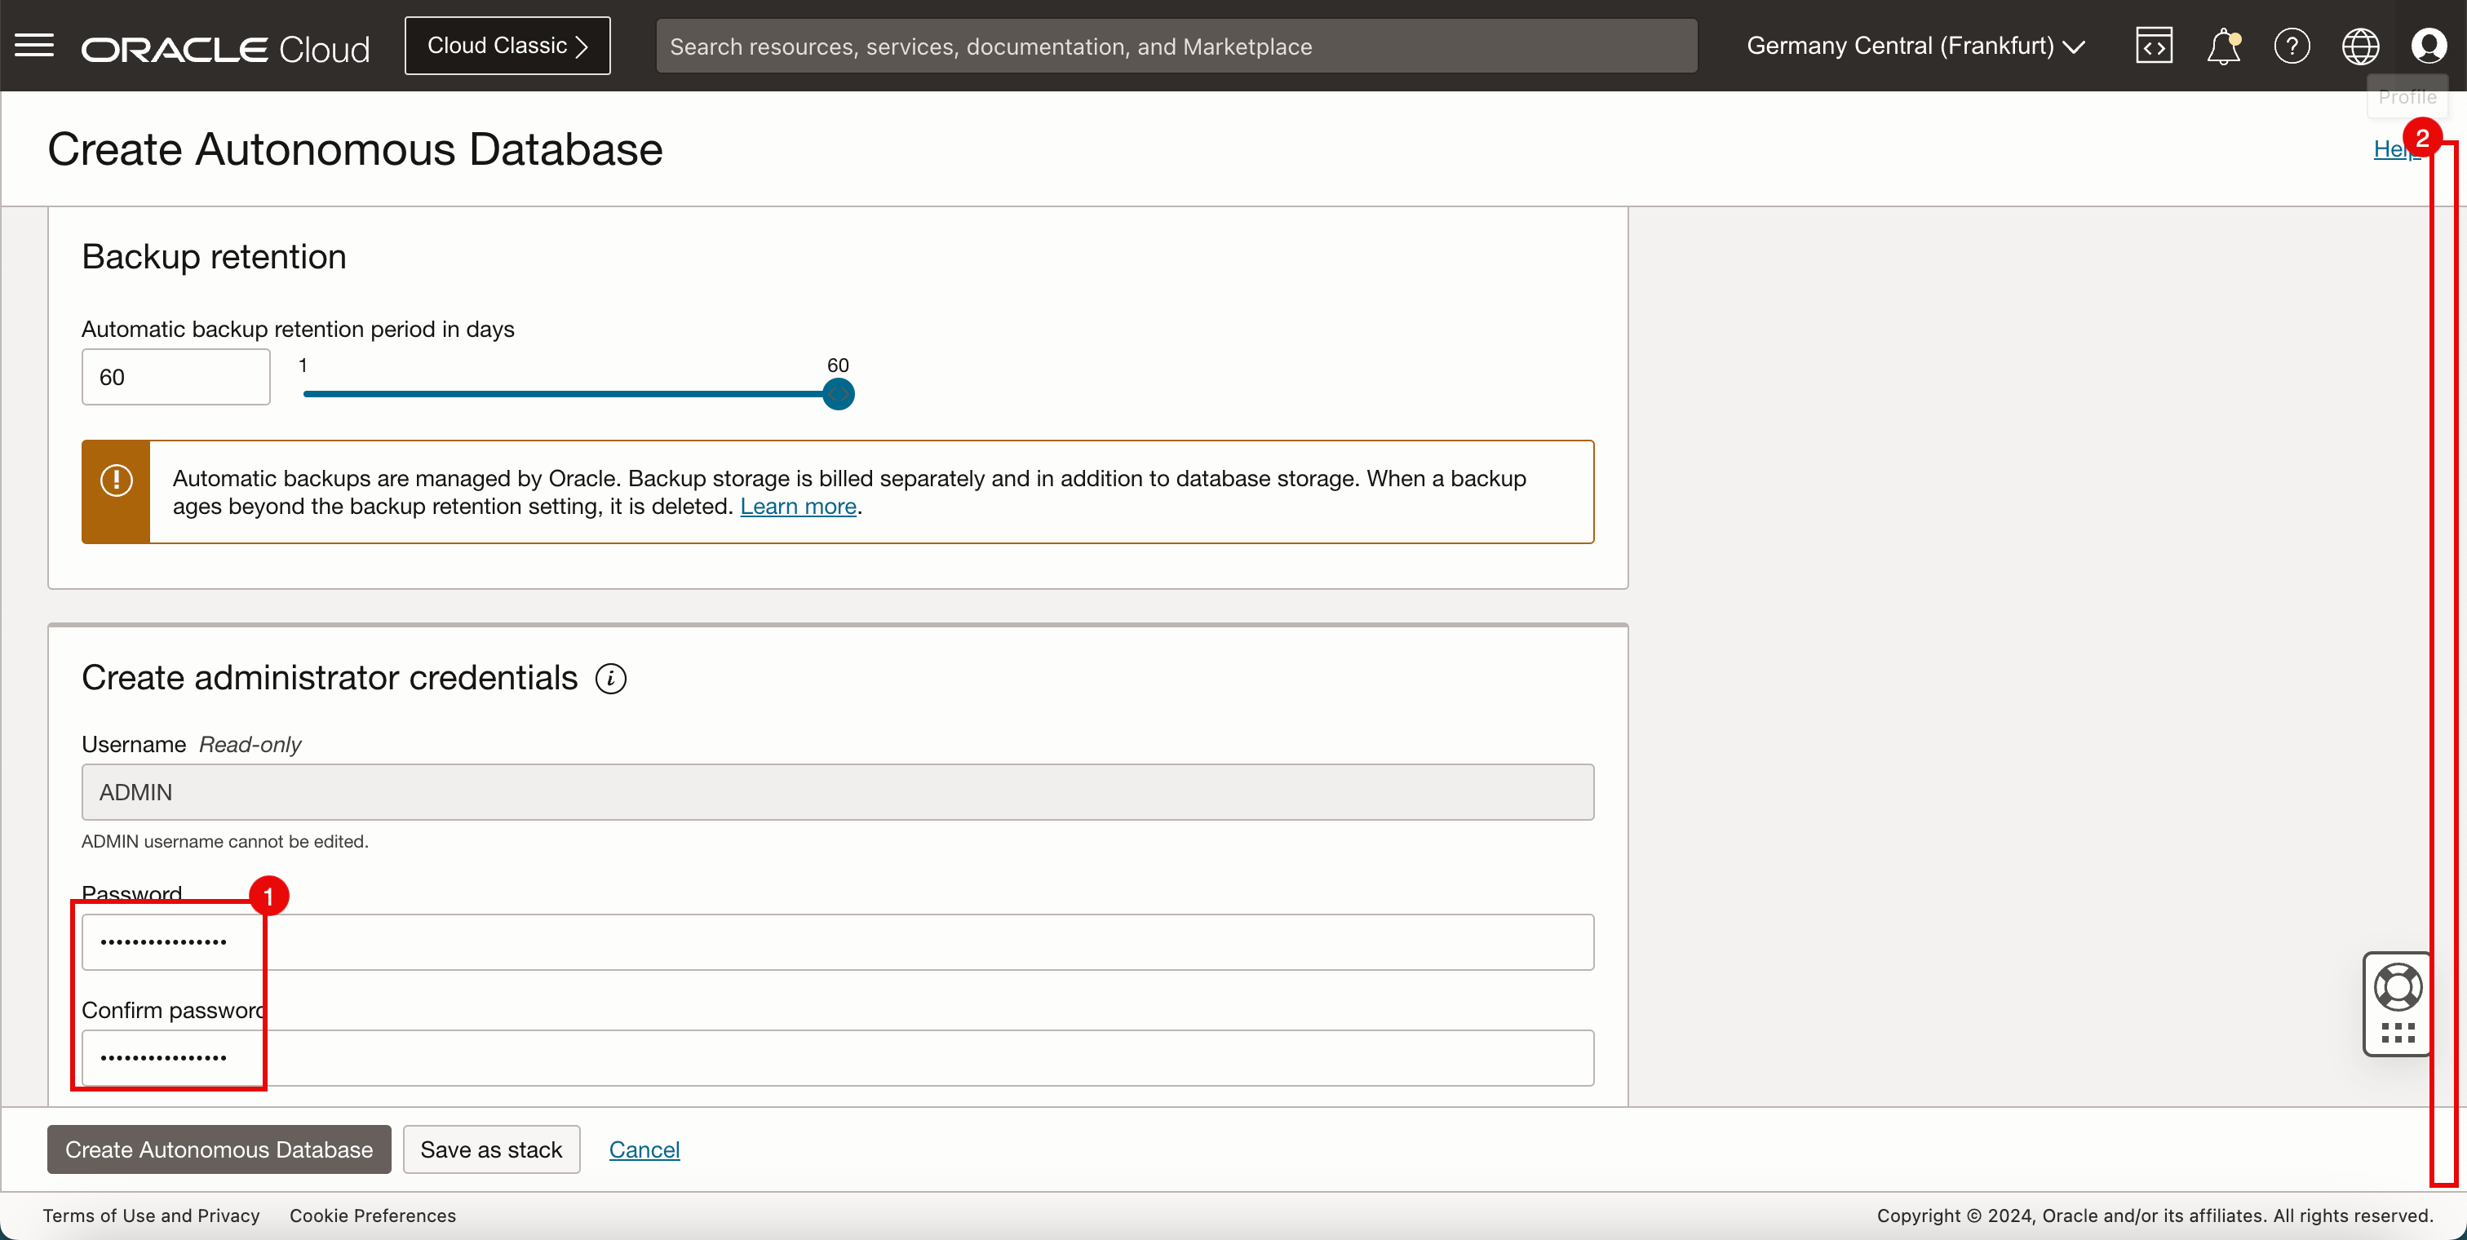The height and width of the screenshot is (1240, 2467).
Task: Open the Learn more backup link
Action: pyautogui.click(x=798, y=507)
